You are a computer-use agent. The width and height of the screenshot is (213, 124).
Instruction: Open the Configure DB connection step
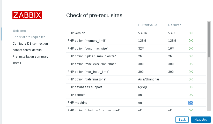30,44
